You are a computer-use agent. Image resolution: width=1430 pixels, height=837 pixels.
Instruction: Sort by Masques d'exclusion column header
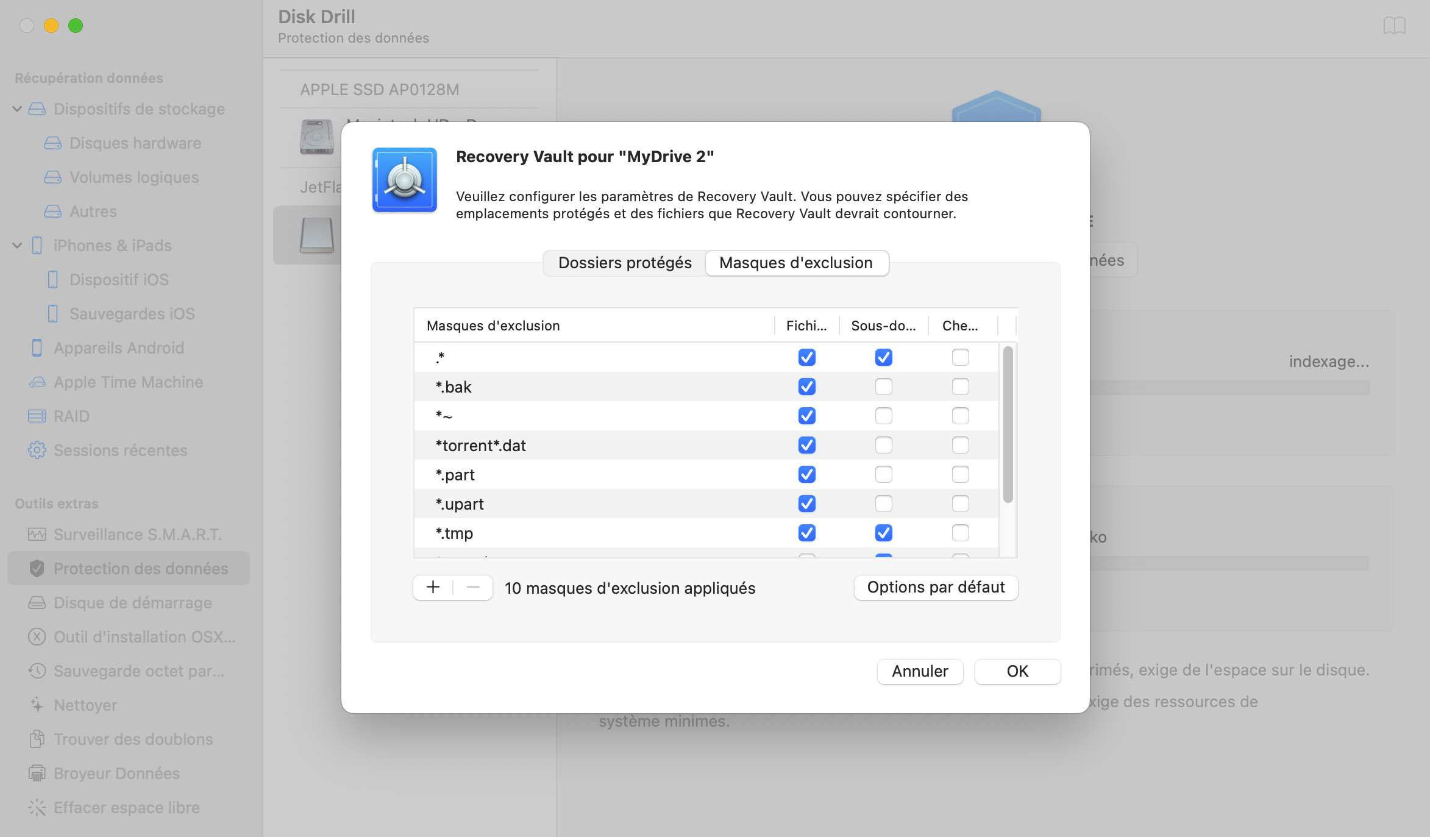click(594, 326)
